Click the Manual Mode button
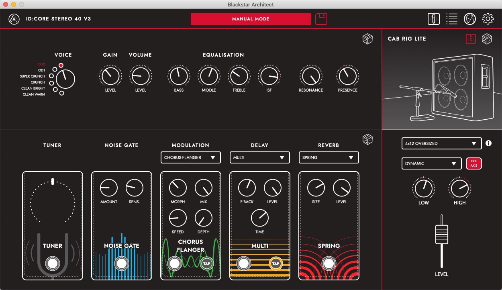The image size is (502, 290). pyautogui.click(x=251, y=19)
